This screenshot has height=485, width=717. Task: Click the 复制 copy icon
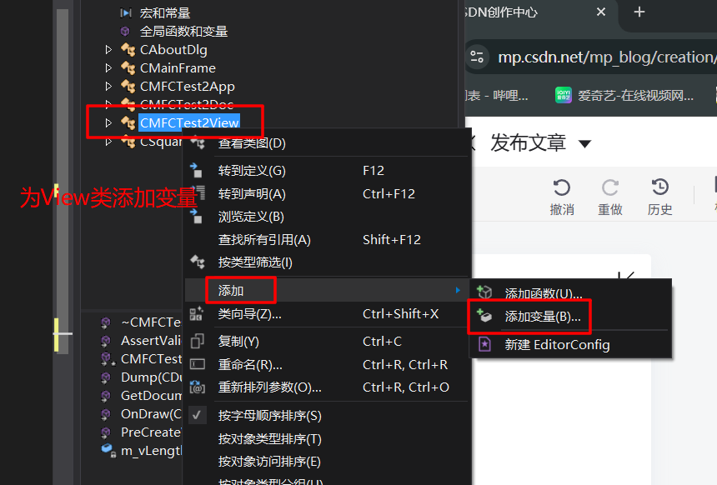197,342
